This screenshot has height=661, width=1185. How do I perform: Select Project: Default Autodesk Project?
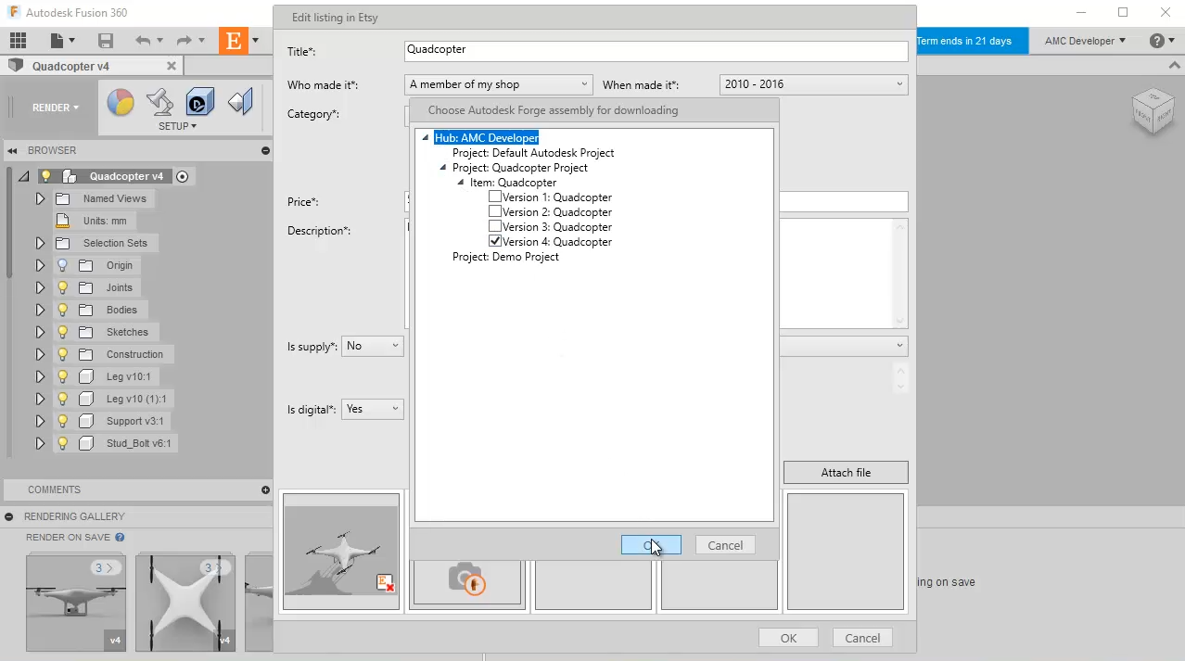coord(533,153)
